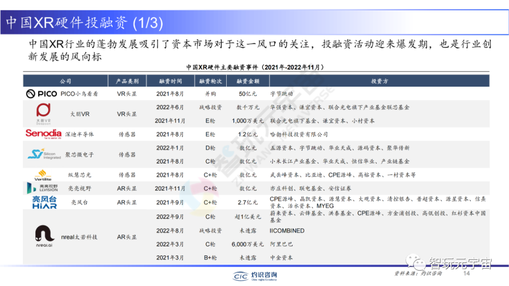Click the 亮风台 HiAR logo
Screen dimensions: 509x286
[x=44, y=202]
